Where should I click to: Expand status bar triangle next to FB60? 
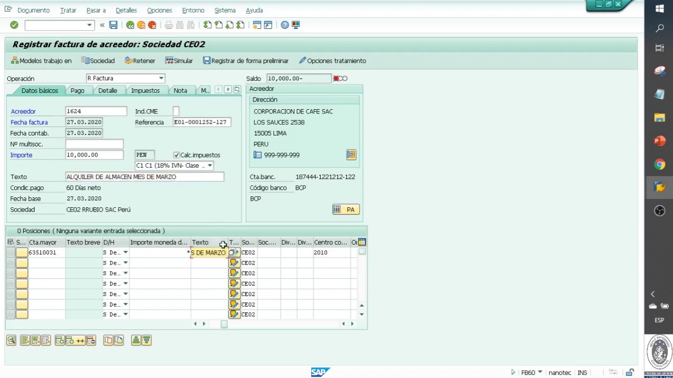click(x=513, y=372)
